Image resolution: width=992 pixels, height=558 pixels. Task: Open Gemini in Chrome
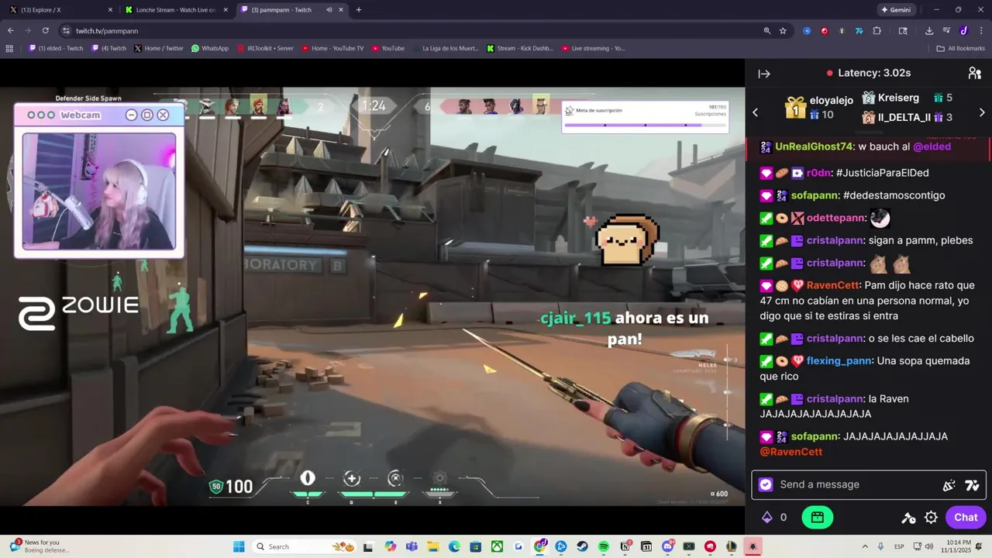[x=896, y=10]
